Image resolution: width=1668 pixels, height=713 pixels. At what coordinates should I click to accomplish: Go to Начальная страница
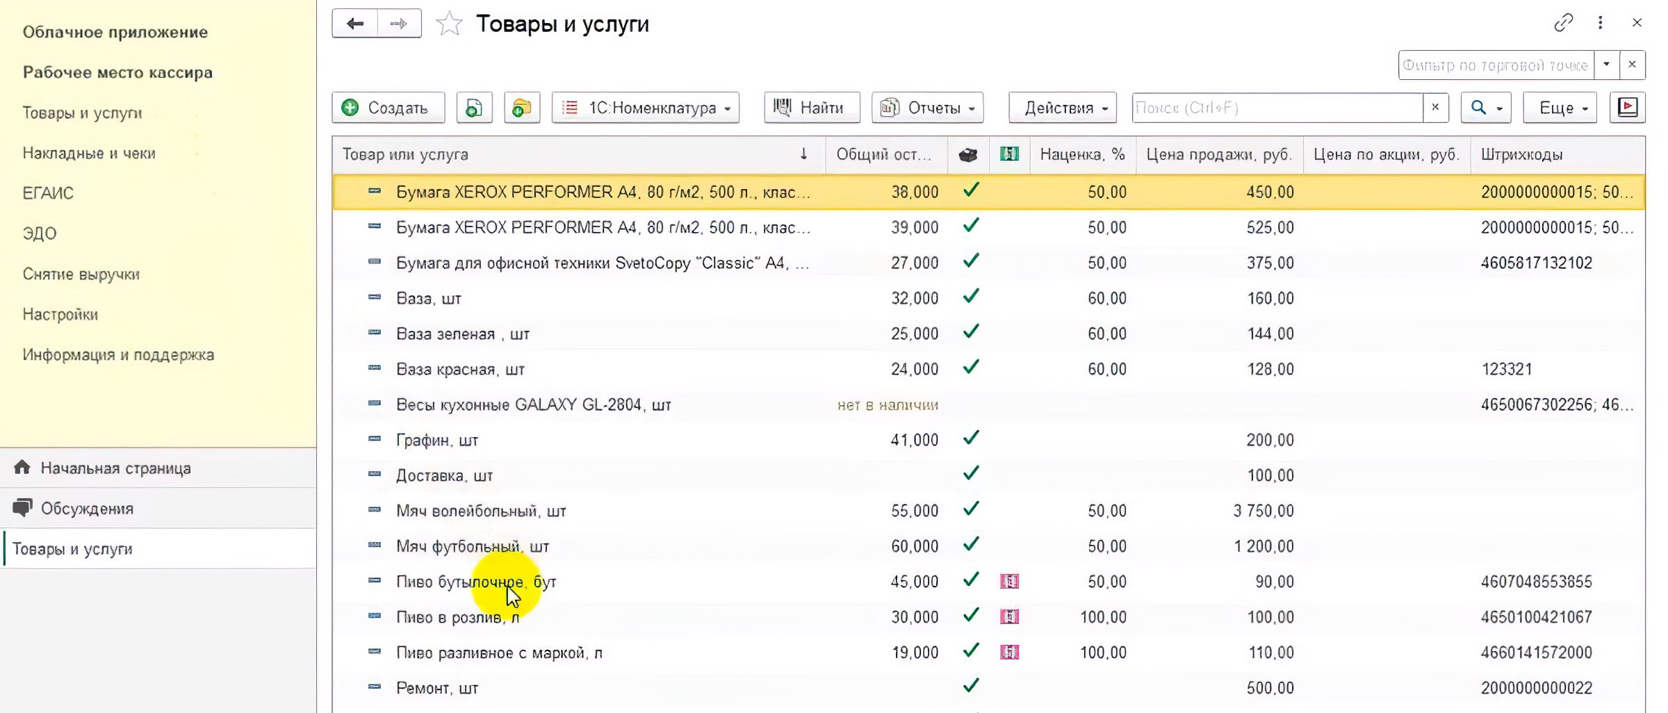click(159, 468)
